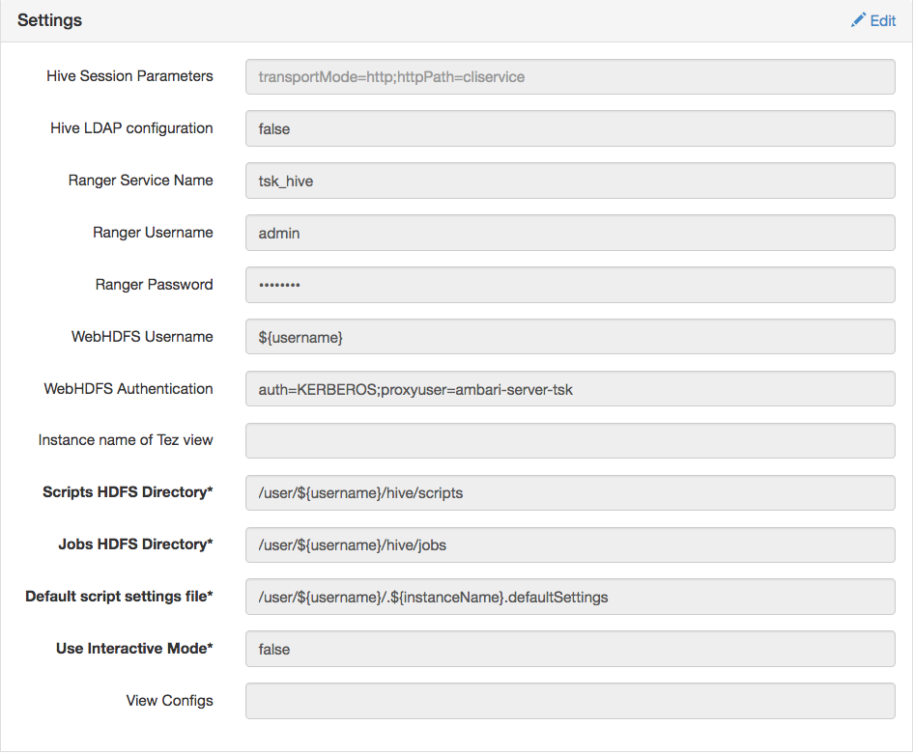914x753 pixels.
Task: Select the Scripts HDFS Directory label
Action: [128, 491]
